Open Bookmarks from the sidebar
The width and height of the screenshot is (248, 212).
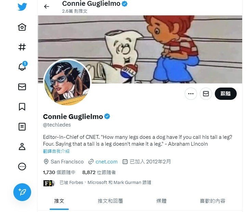[22, 107]
